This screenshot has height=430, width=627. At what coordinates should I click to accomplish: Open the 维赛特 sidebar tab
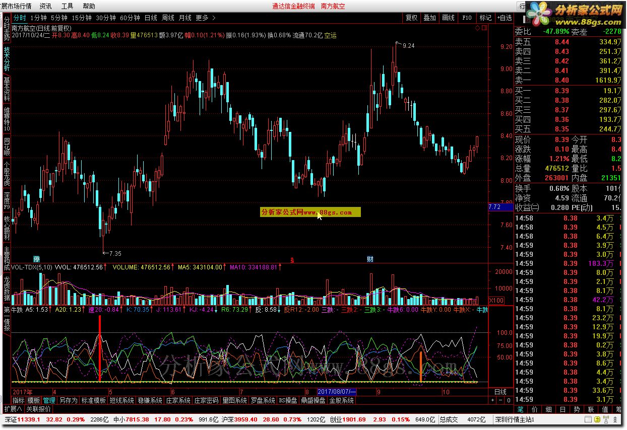coord(7,120)
